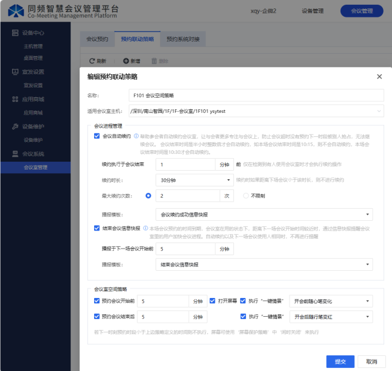
Task: Expand the 适用会议室主机 dropdown
Action: pos(256,111)
